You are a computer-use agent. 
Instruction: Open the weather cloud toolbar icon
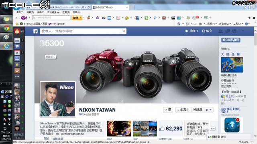click(196, 18)
